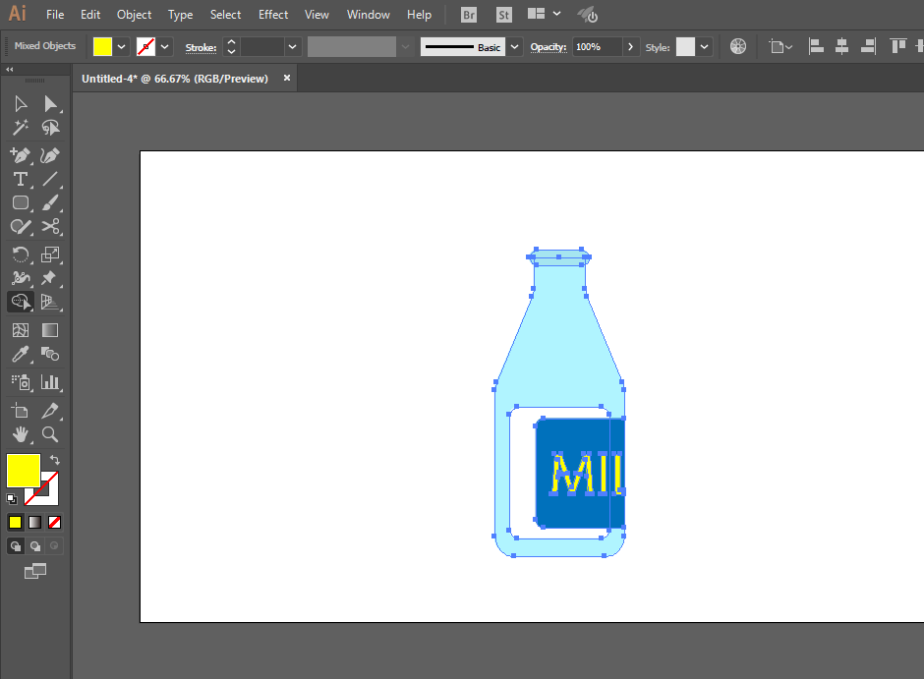Switch paint mode to Gradient
The height and width of the screenshot is (679, 924).
(x=34, y=523)
